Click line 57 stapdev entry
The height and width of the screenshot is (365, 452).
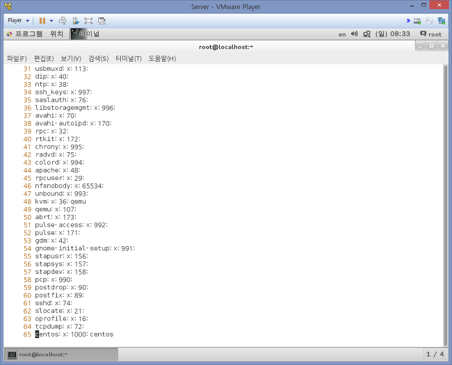pyautogui.click(x=61, y=272)
